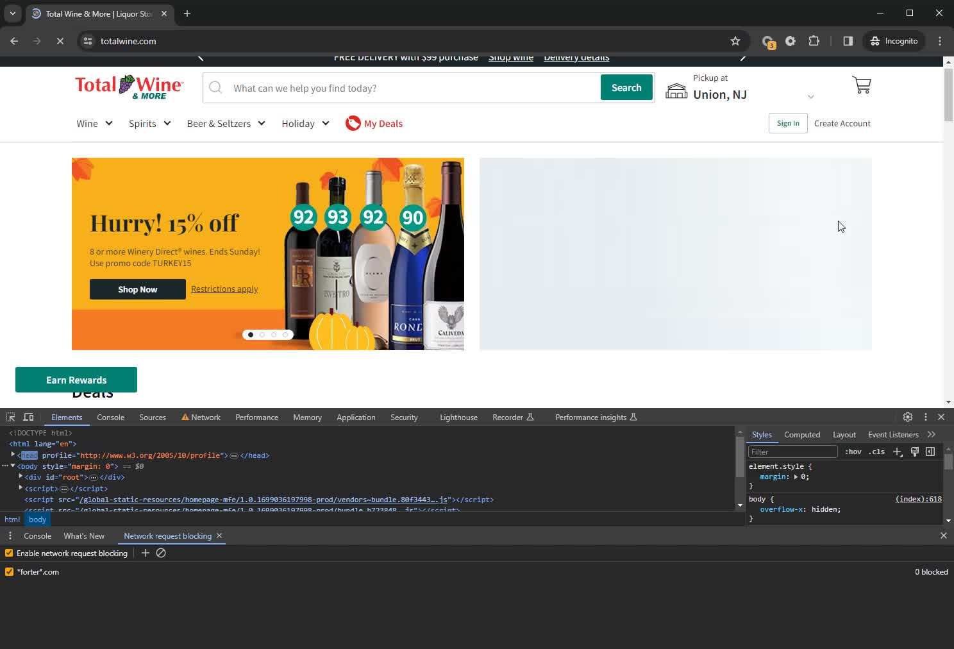954x649 pixels.
Task: Click the shopping cart icon
Action: pyautogui.click(x=861, y=85)
